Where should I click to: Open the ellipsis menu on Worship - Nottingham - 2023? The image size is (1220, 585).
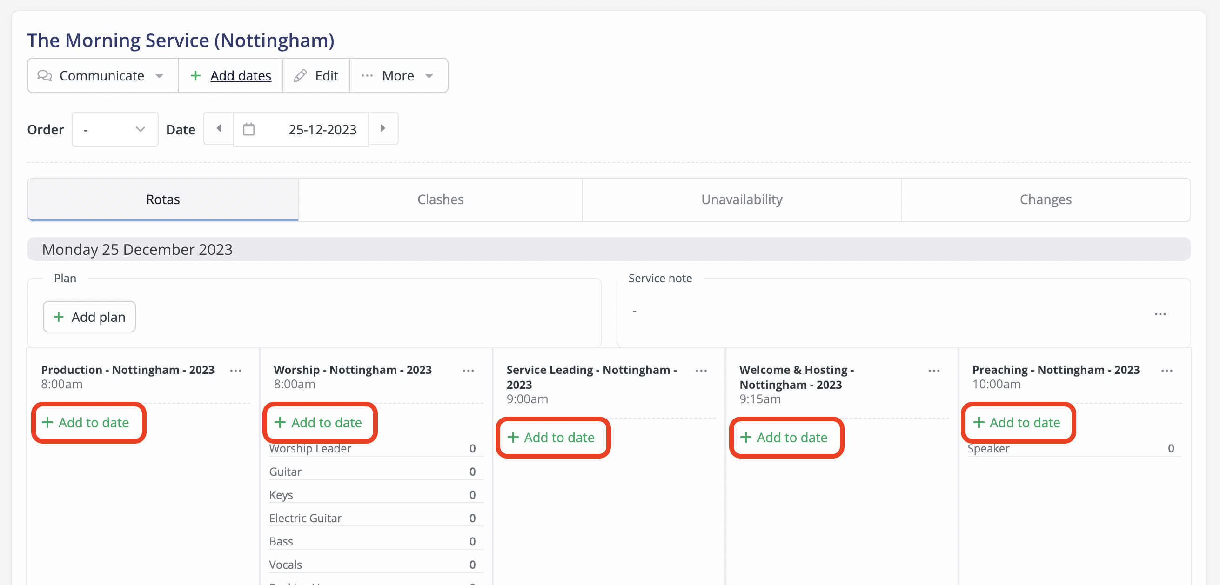click(x=468, y=371)
